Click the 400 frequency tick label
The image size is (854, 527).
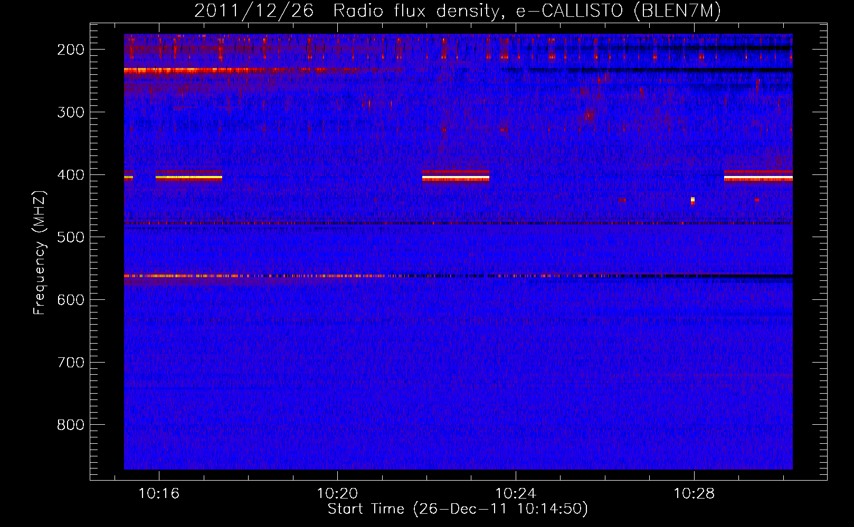pyautogui.click(x=71, y=175)
